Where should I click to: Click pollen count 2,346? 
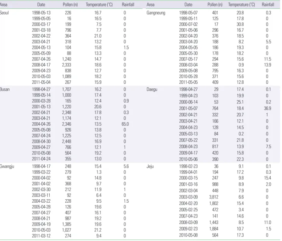67,124
